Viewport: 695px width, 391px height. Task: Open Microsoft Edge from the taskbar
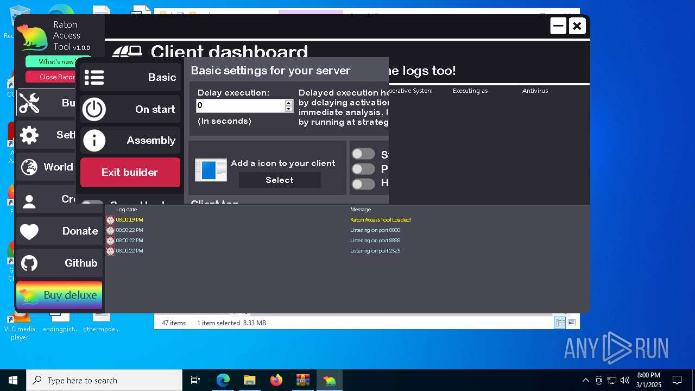point(223,380)
